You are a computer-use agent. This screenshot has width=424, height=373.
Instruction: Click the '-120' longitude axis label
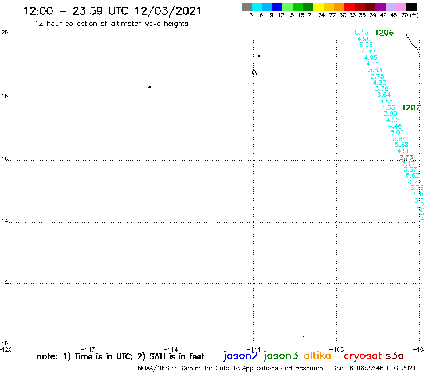pos(6,349)
